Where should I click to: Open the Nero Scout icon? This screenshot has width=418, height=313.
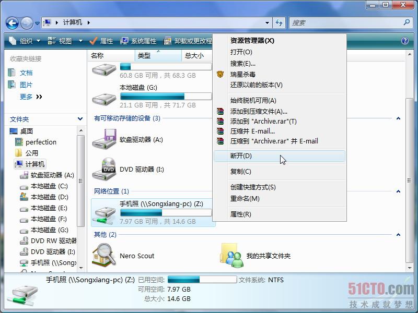[104, 256]
